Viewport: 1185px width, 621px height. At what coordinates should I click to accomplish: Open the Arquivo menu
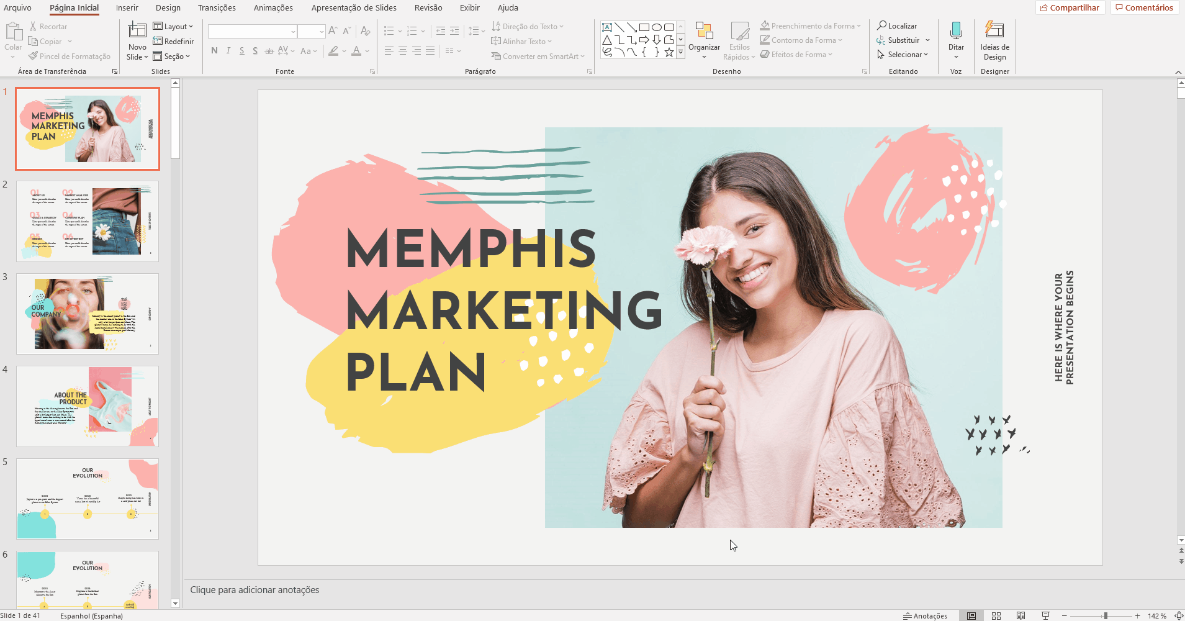click(x=17, y=7)
